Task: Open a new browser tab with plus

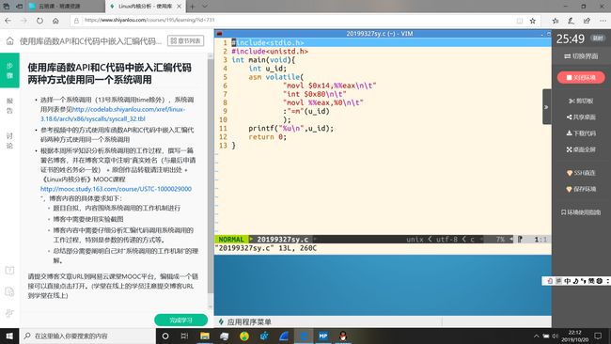Action: click(192, 7)
